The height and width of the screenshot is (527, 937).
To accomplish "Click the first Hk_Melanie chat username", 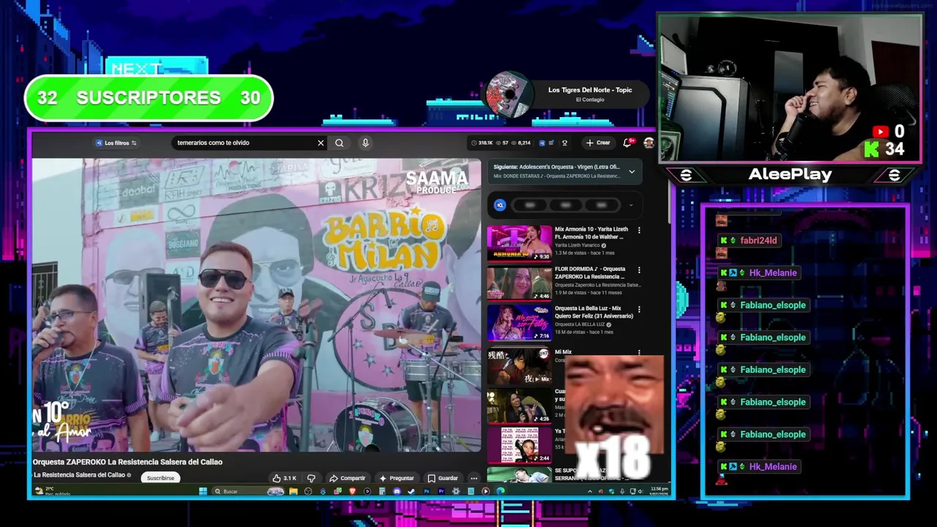I will (x=772, y=272).
